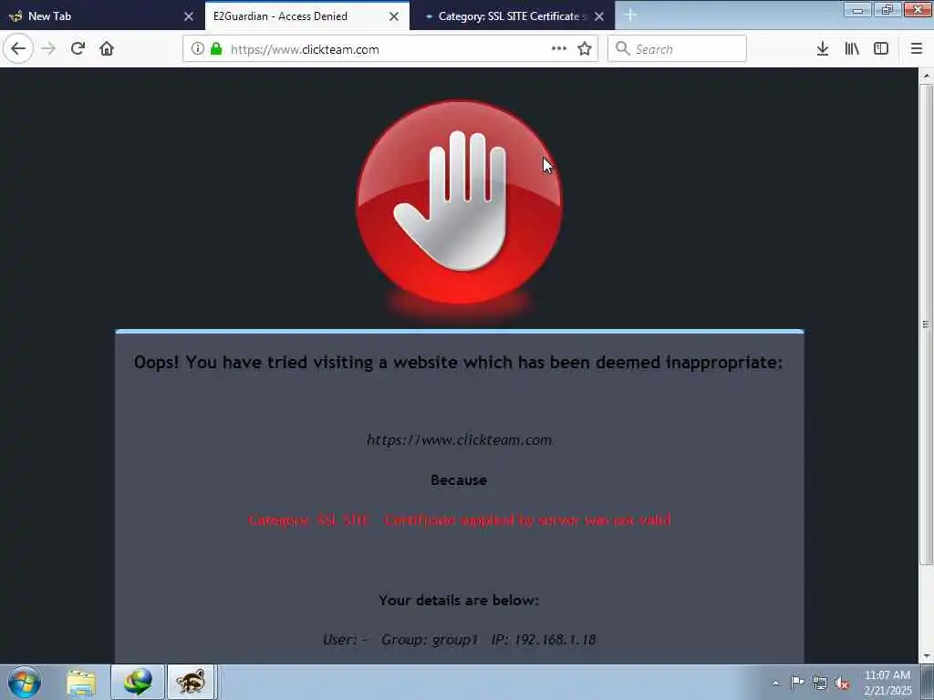Minimize the browser window
Image resolution: width=934 pixels, height=700 pixels.
click(x=857, y=9)
